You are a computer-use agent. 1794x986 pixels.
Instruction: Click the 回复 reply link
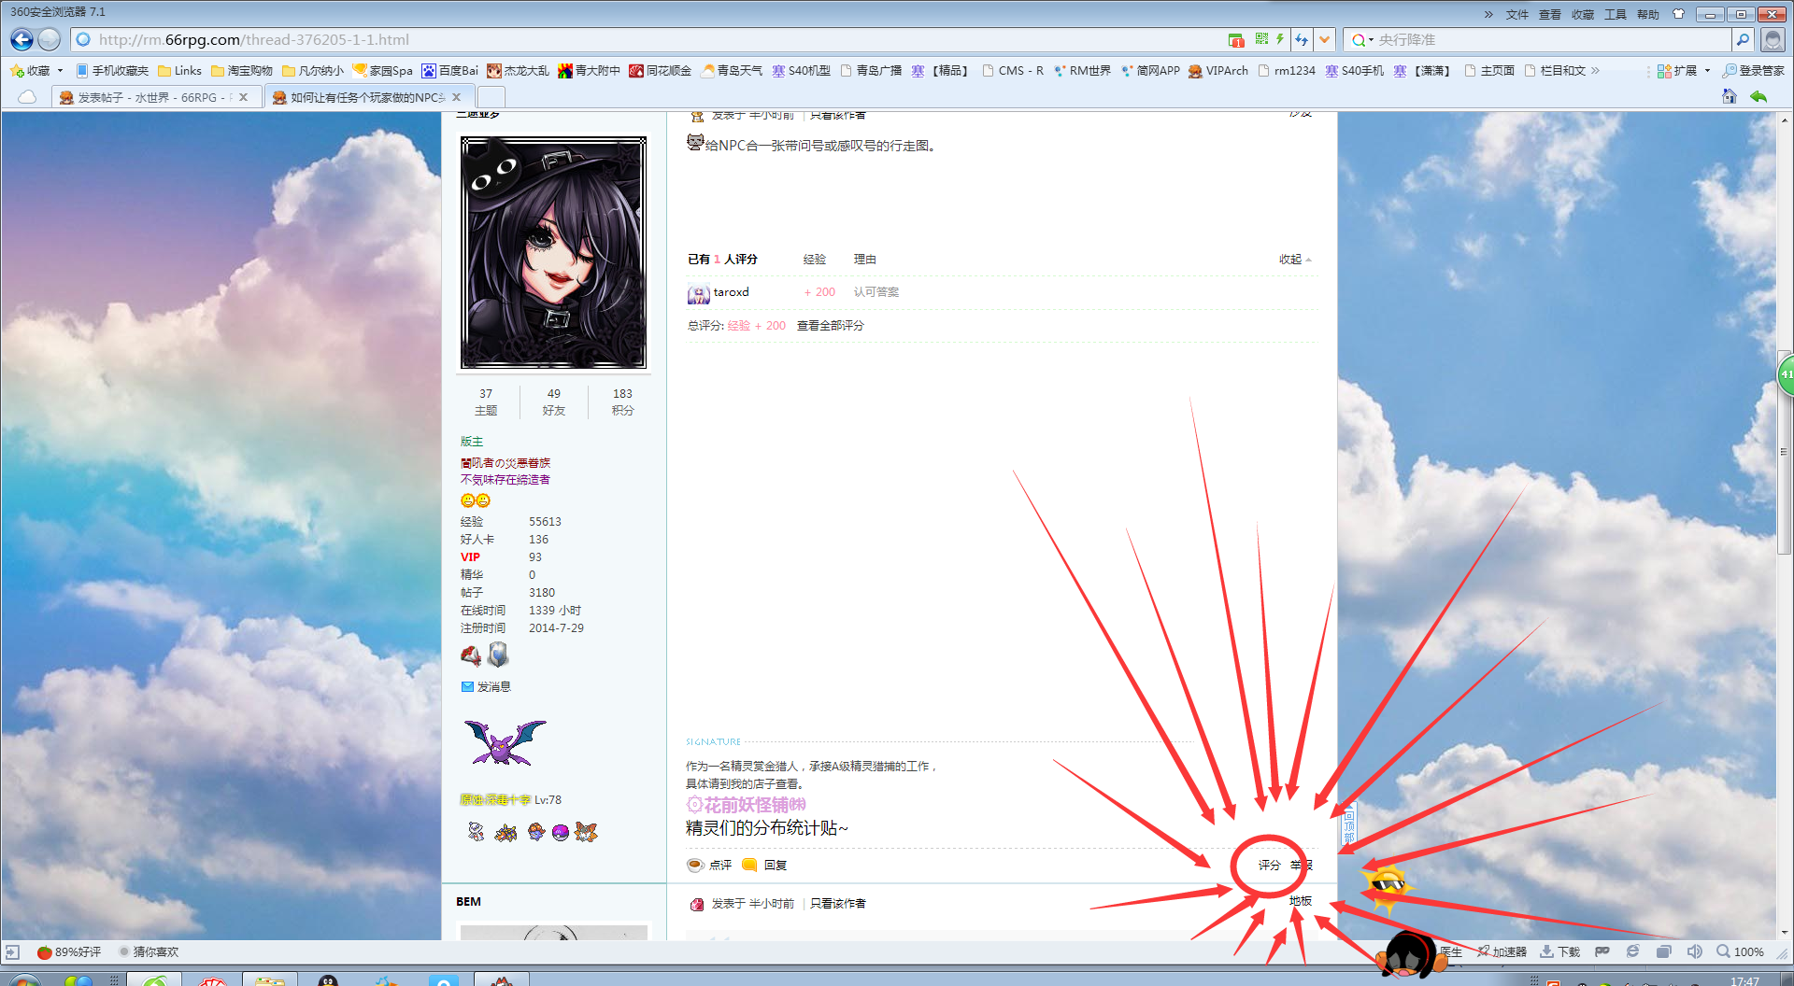765,866
